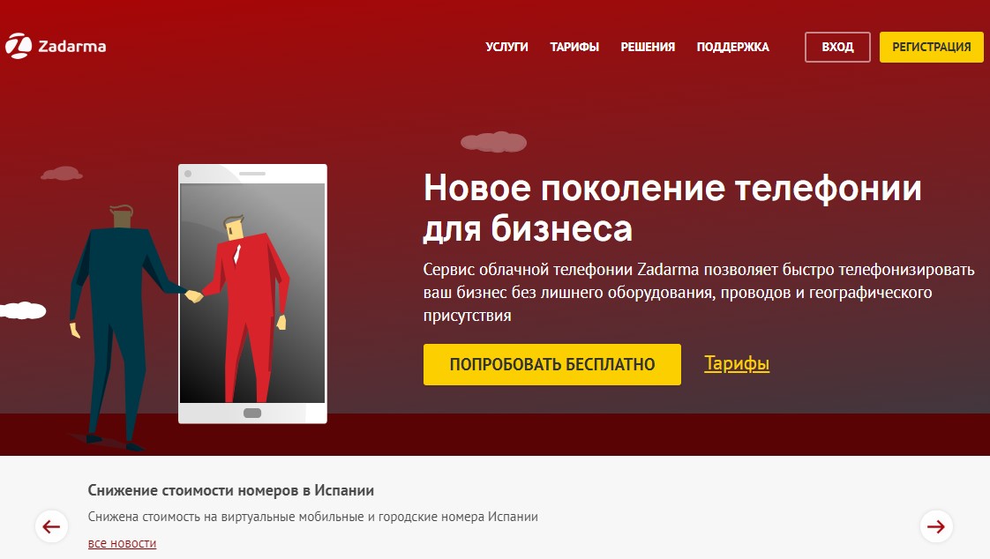Open the Поддержка menu
Viewport: 990px width, 559px height.
coord(732,47)
